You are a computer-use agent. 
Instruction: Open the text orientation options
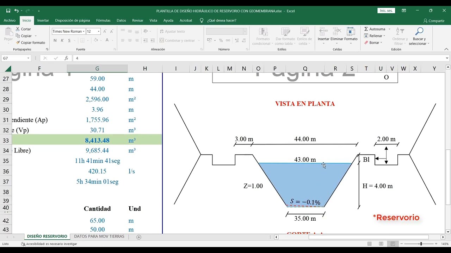pyautogui.click(x=147, y=31)
